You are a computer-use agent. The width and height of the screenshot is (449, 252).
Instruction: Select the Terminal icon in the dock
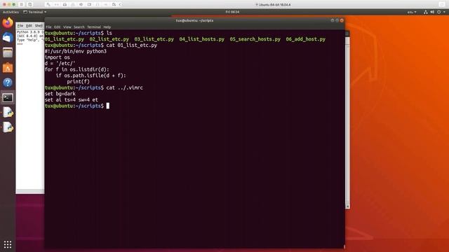coord(8,98)
